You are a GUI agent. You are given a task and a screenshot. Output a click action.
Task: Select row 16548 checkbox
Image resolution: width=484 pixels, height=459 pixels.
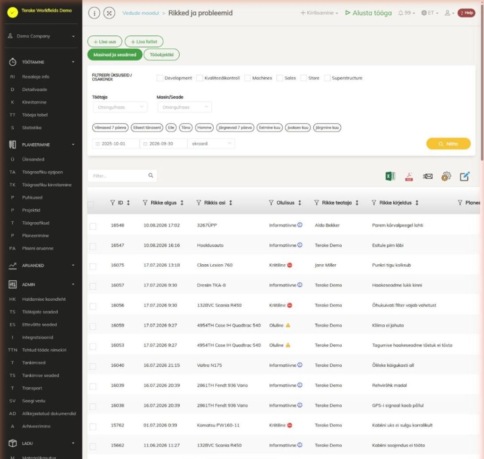click(93, 226)
